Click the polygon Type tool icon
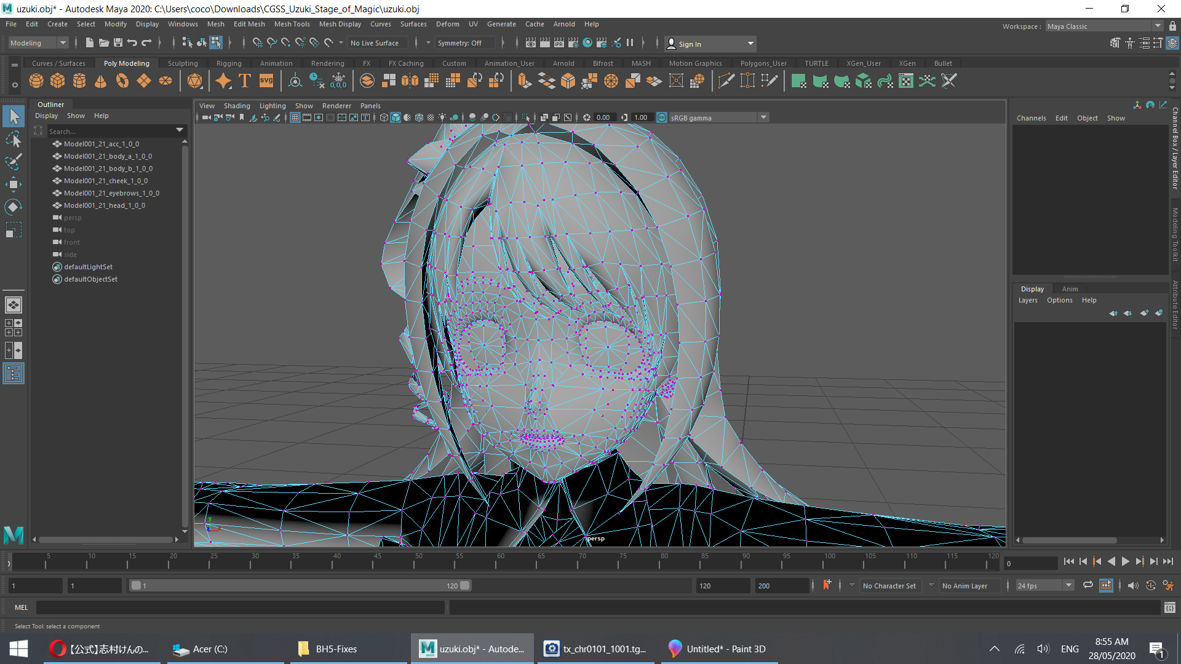The height and width of the screenshot is (664, 1181). [x=245, y=81]
